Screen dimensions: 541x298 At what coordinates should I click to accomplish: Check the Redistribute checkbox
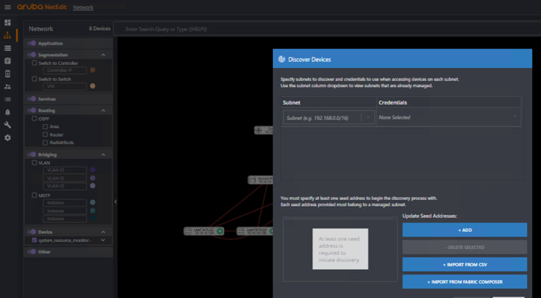pos(45,142)
